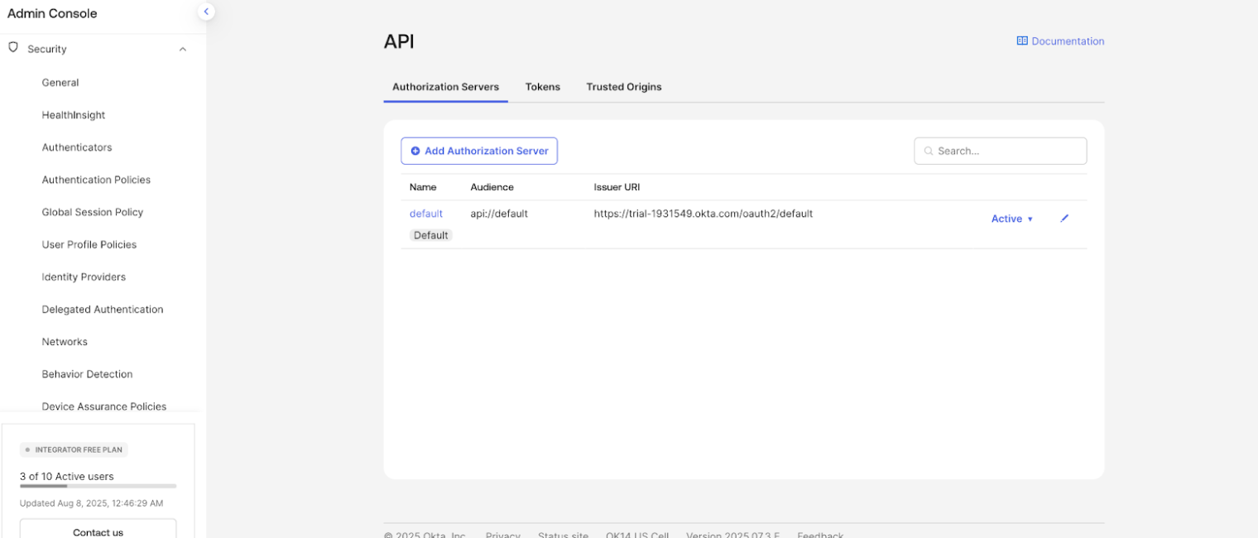
Task: Open the Active status dropdown
Action: pos(1012,219)
